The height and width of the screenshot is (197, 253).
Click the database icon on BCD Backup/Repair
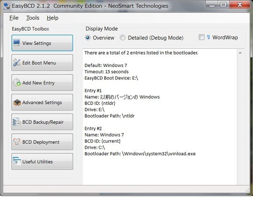[16, 122]
